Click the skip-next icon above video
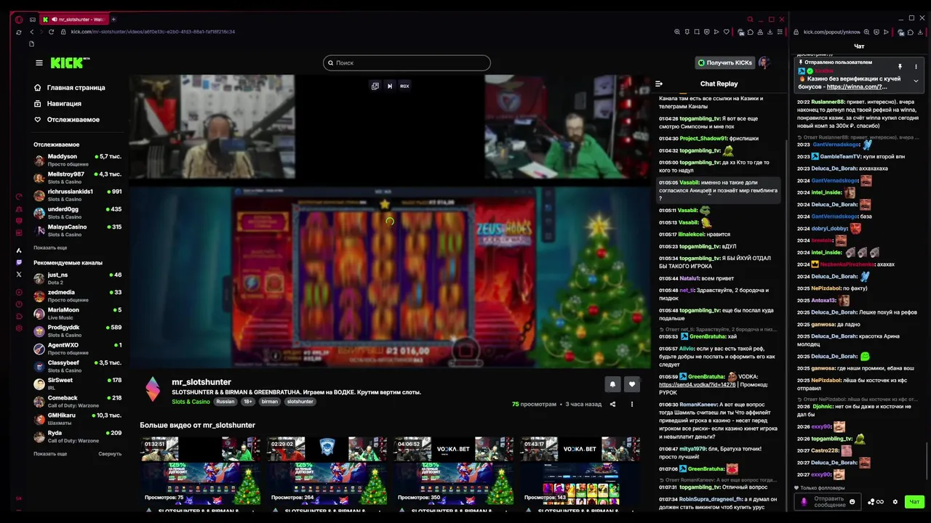 [x=390, y=86]
